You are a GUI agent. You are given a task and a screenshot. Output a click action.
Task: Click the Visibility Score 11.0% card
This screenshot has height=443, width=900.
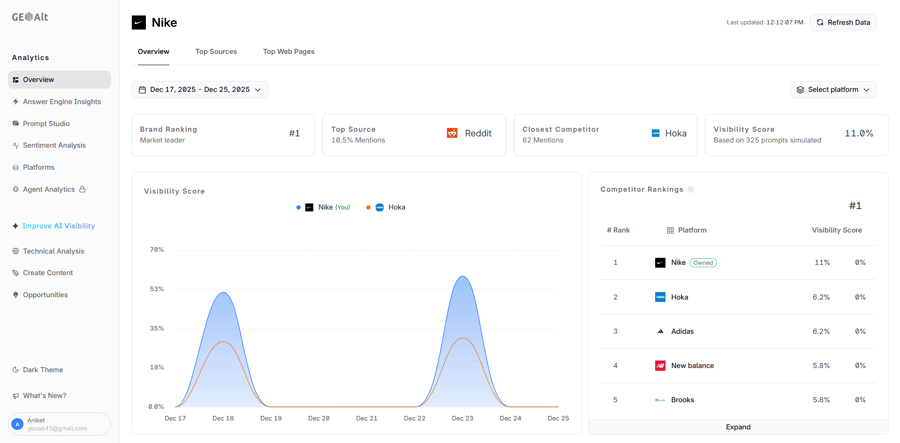point(797,135)
